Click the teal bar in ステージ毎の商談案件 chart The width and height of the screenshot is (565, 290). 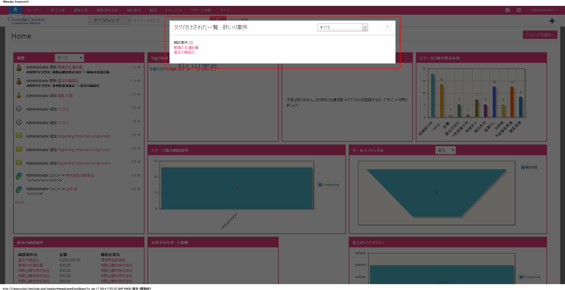[x=237, y=188]
